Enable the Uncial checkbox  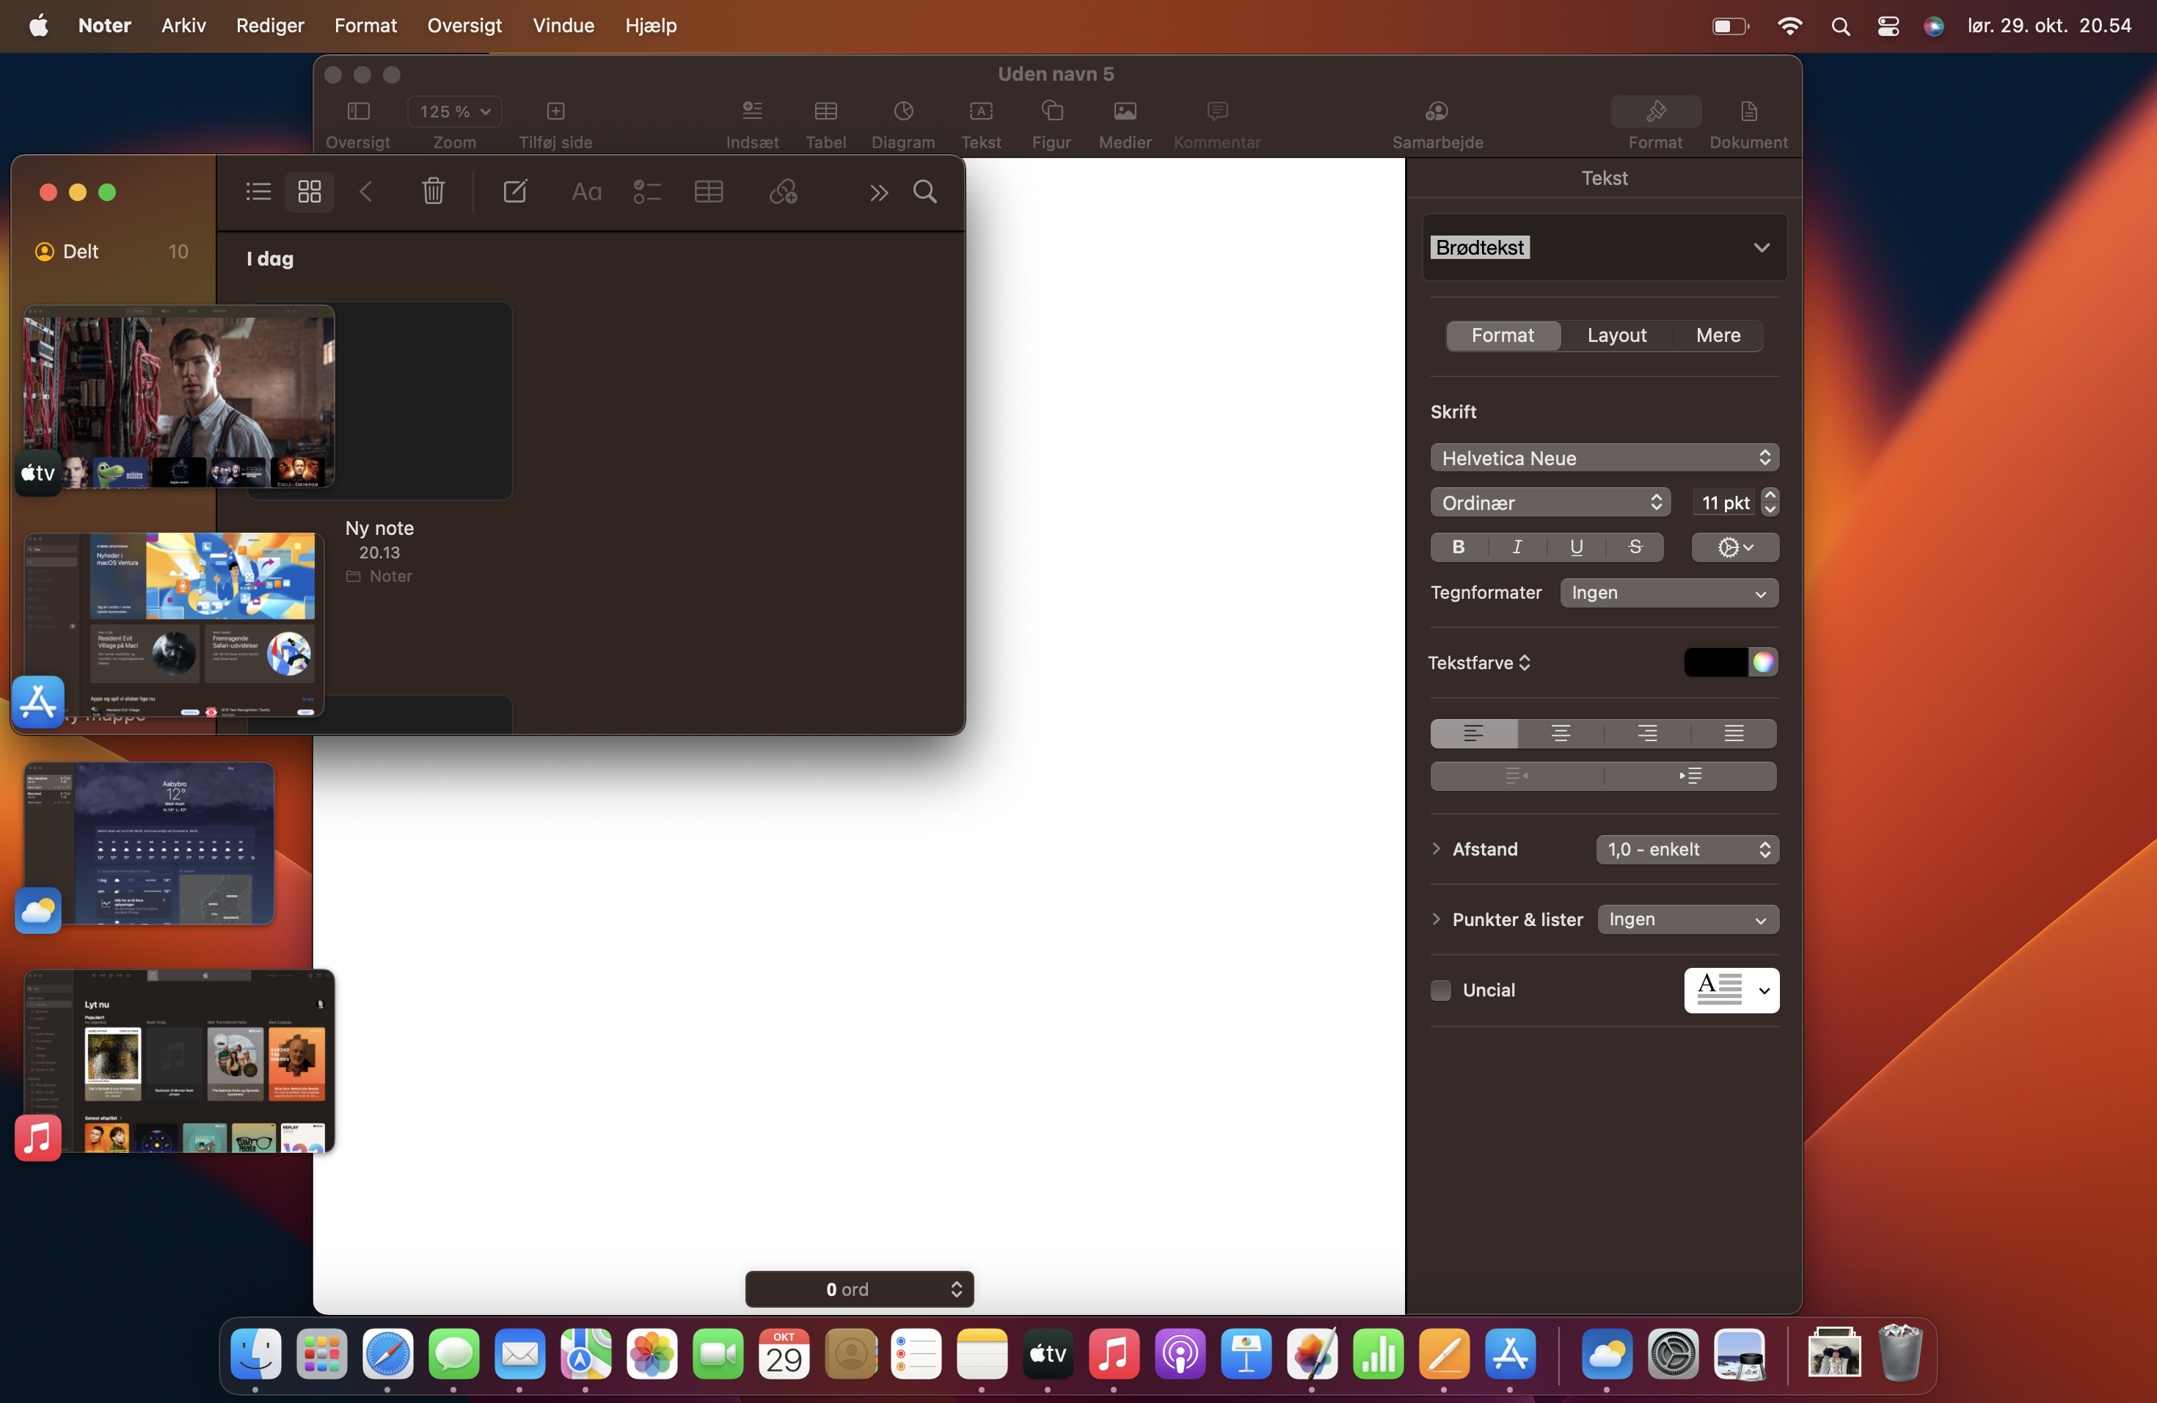pyautogui.click(x=1440, y=990)
